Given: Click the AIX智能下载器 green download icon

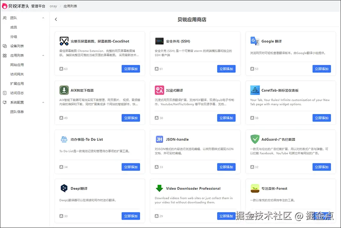Looking at the screenshot, I should pos(64,91).
